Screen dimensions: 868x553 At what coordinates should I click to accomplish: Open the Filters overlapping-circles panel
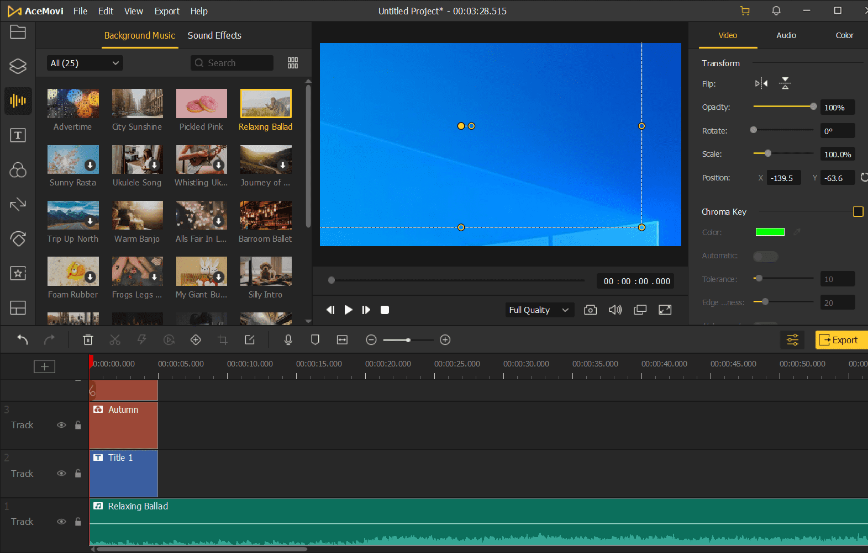18,169
